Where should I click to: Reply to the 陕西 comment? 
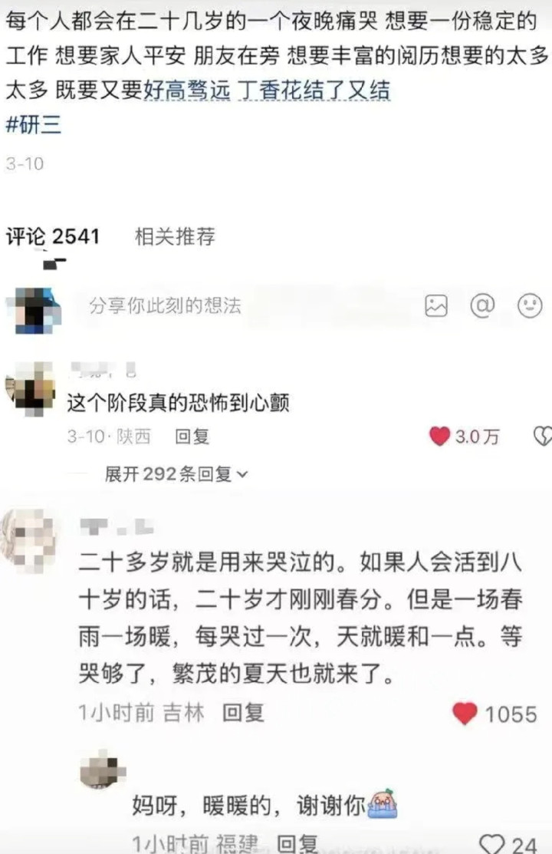point(192,437)
